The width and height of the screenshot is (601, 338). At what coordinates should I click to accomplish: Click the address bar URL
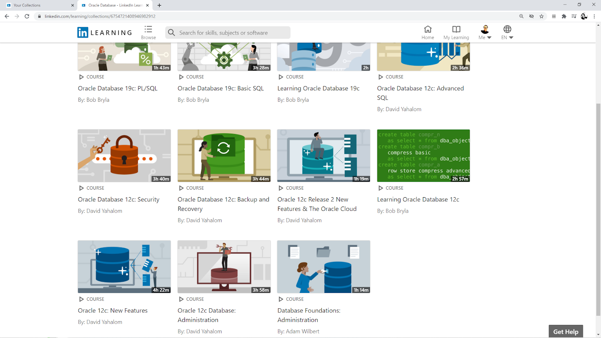[x=100, y=16]
